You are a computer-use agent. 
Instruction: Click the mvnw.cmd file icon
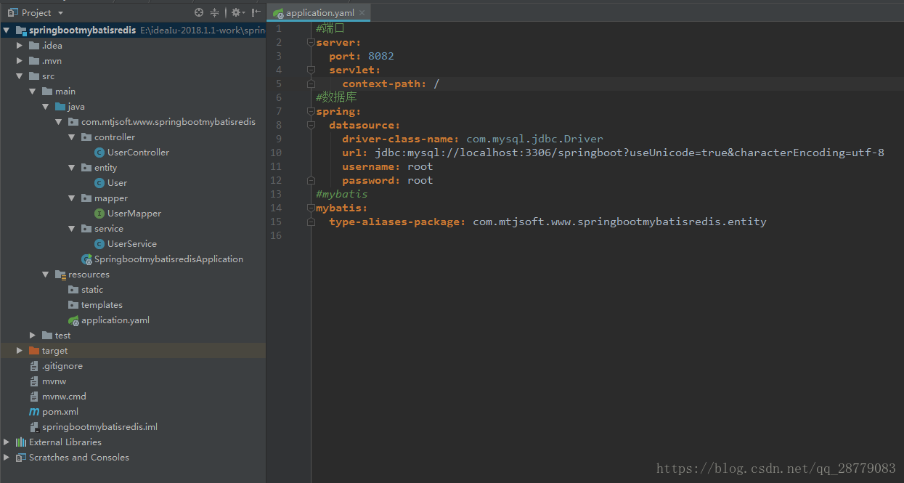pyautogui.click(x=34, y=397)
